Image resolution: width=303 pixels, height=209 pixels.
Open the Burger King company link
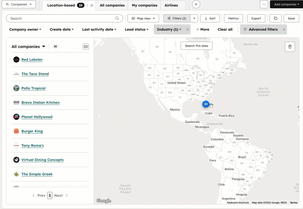click(x=32, y=131)
